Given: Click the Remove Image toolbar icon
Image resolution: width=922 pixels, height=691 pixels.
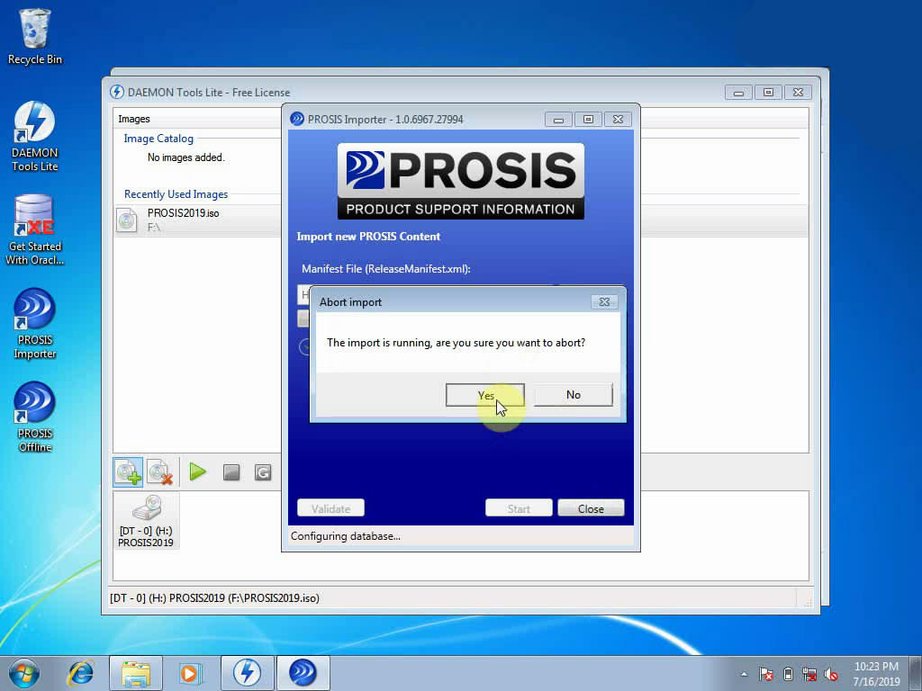Looking at the screenshot, I should (160, 472).
